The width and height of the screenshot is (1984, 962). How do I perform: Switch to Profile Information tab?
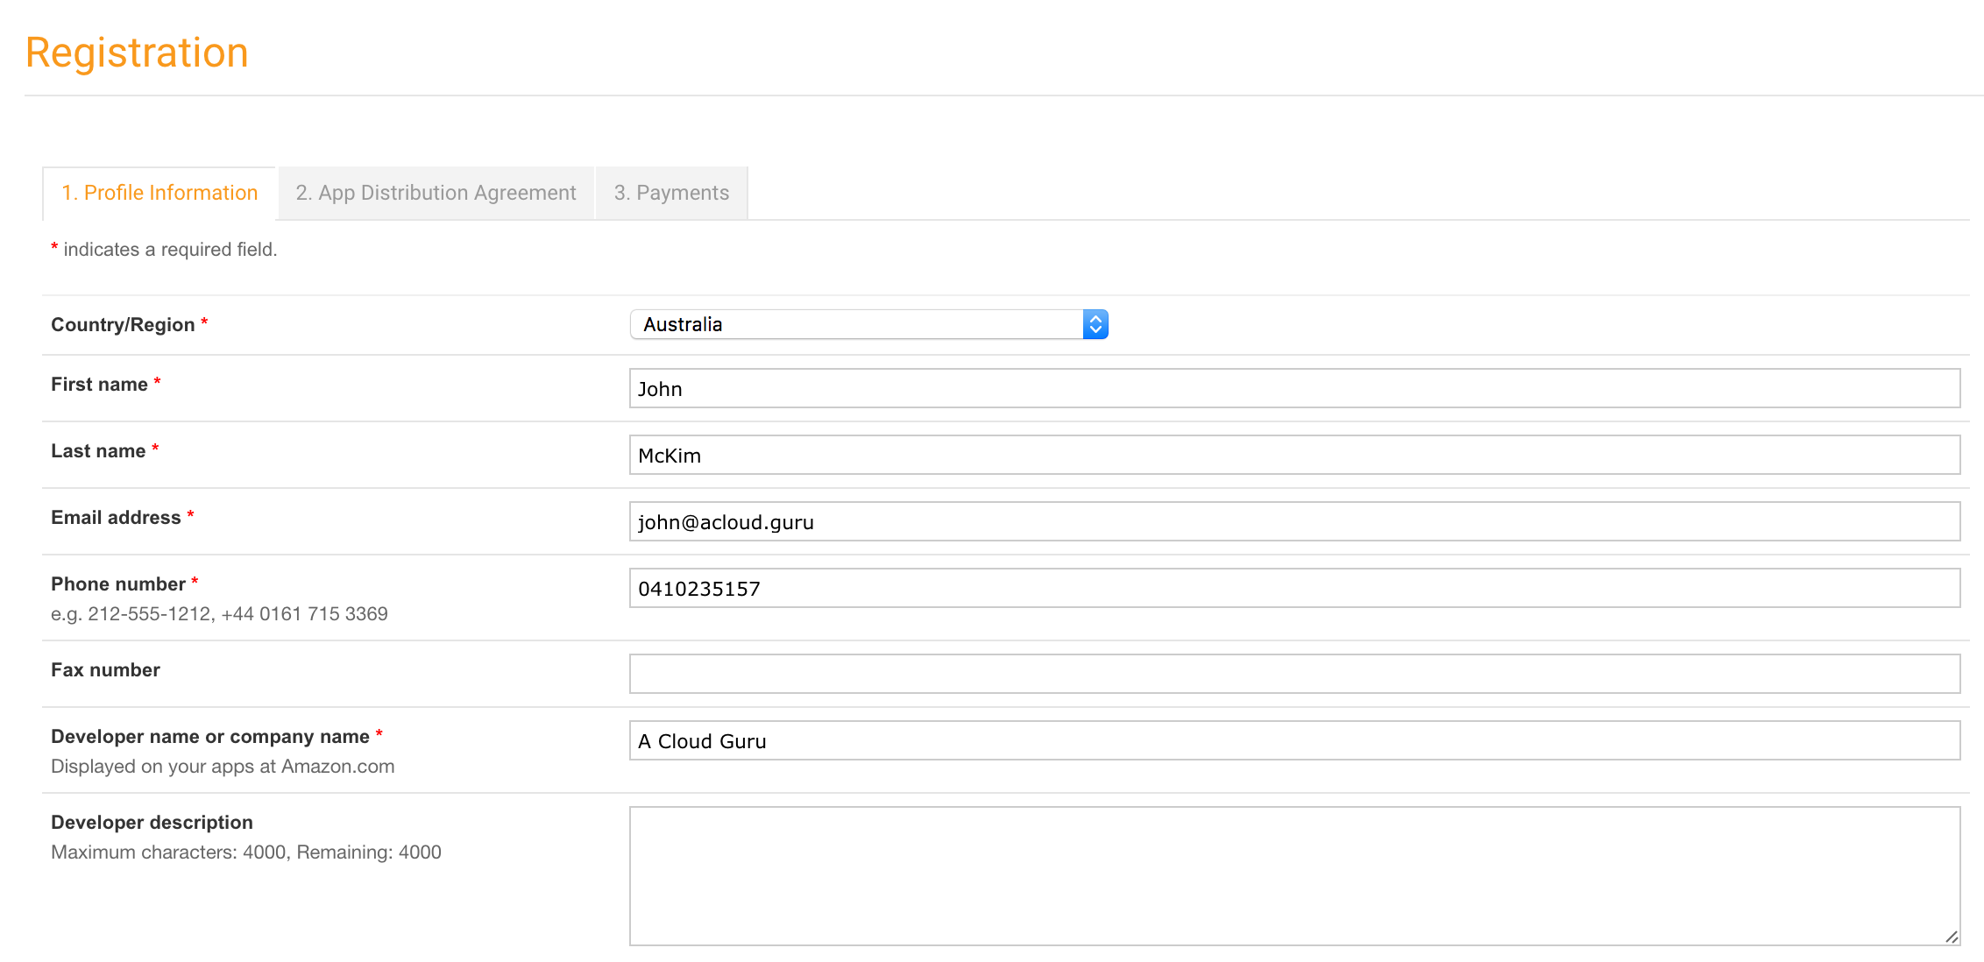point(159,193)
